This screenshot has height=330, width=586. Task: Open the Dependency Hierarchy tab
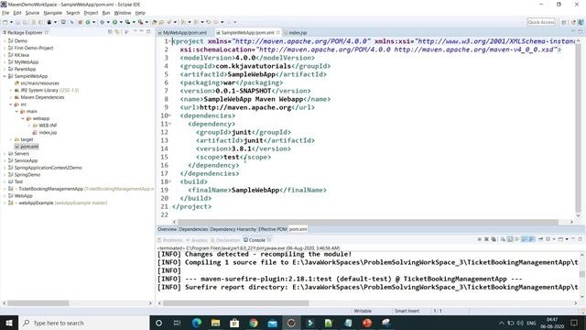(x=233, y=229)
